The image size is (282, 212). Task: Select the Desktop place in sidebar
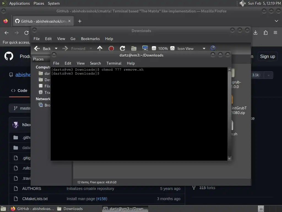point(45,80)
